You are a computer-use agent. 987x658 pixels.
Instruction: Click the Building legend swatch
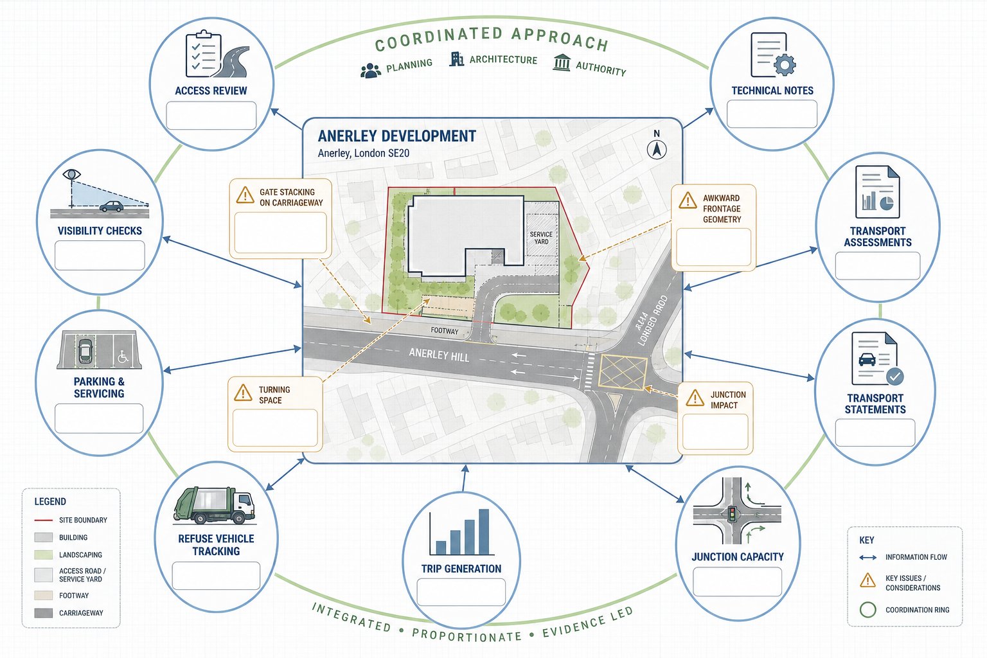pos(43,537)
